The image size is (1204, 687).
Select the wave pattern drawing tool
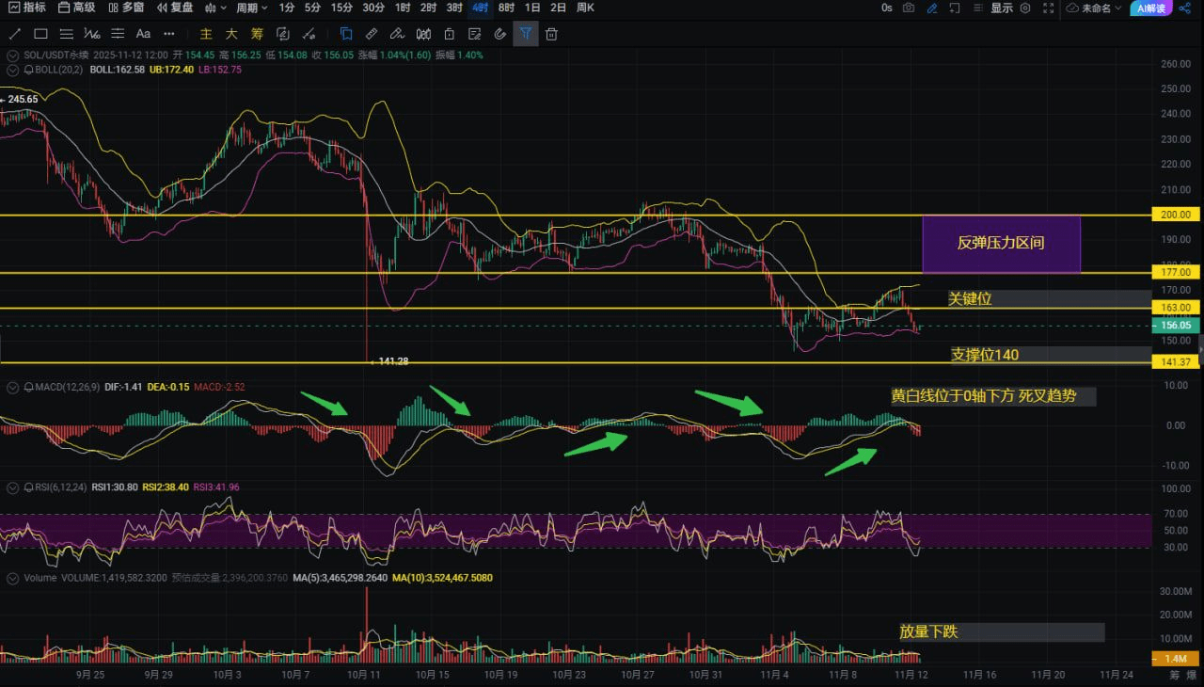click(x=91, y=34)
